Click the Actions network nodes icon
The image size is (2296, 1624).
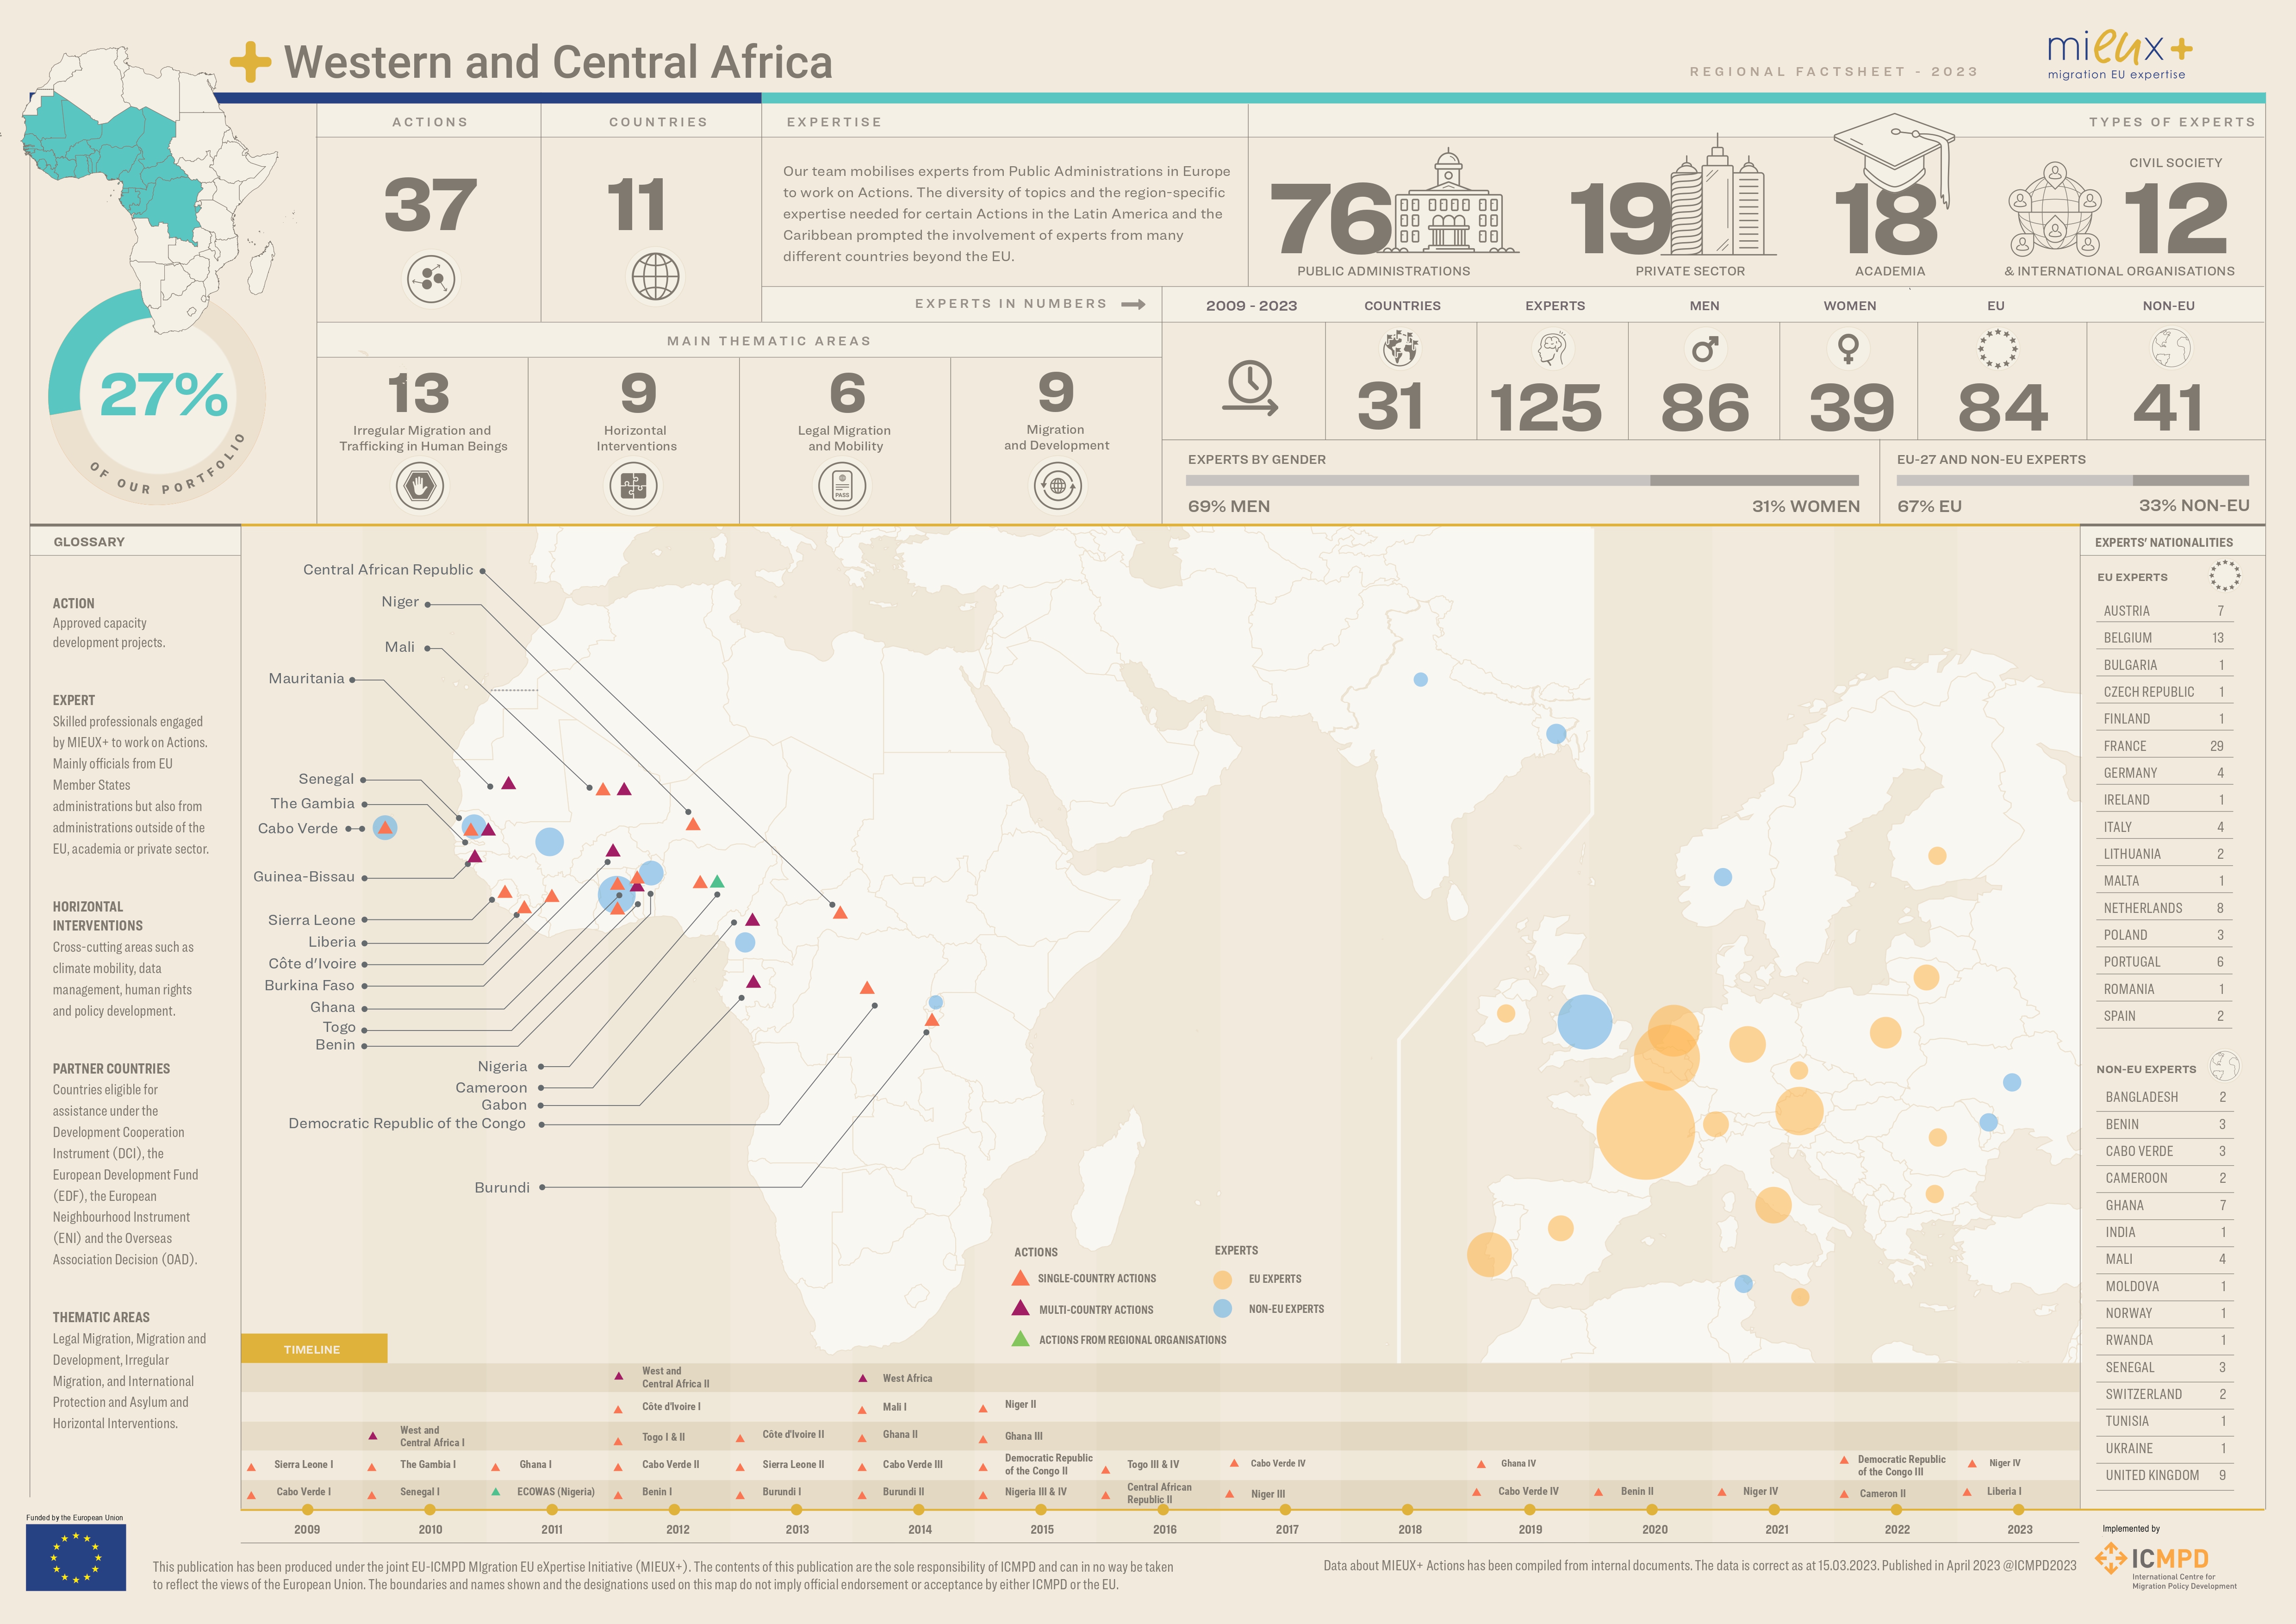[x=431, y=278]
